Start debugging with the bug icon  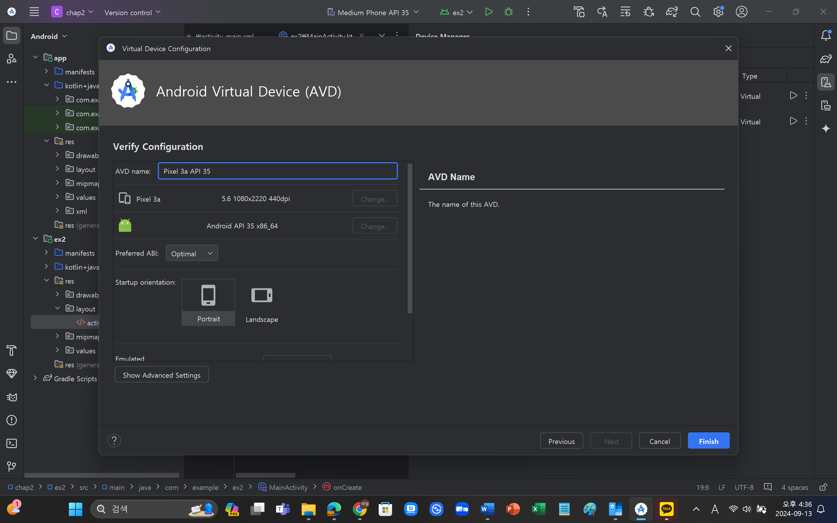pos(508,12)
